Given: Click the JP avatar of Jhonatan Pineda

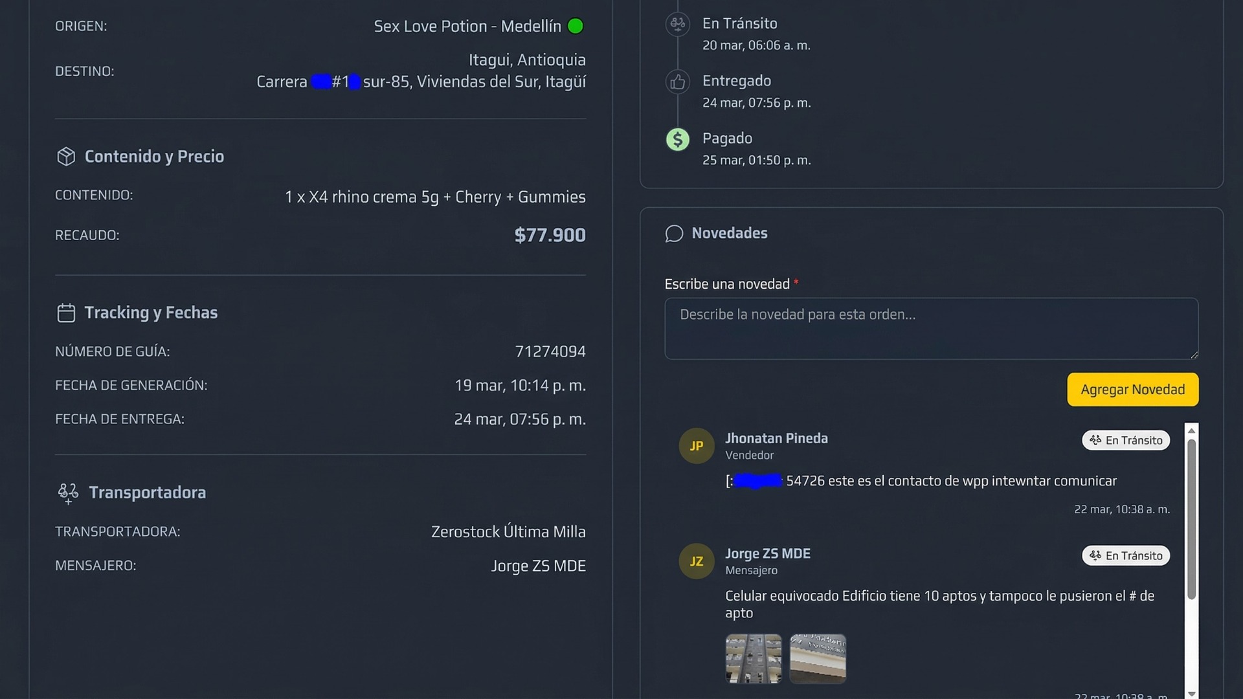Looking at the screenshot, I should 696,446.
